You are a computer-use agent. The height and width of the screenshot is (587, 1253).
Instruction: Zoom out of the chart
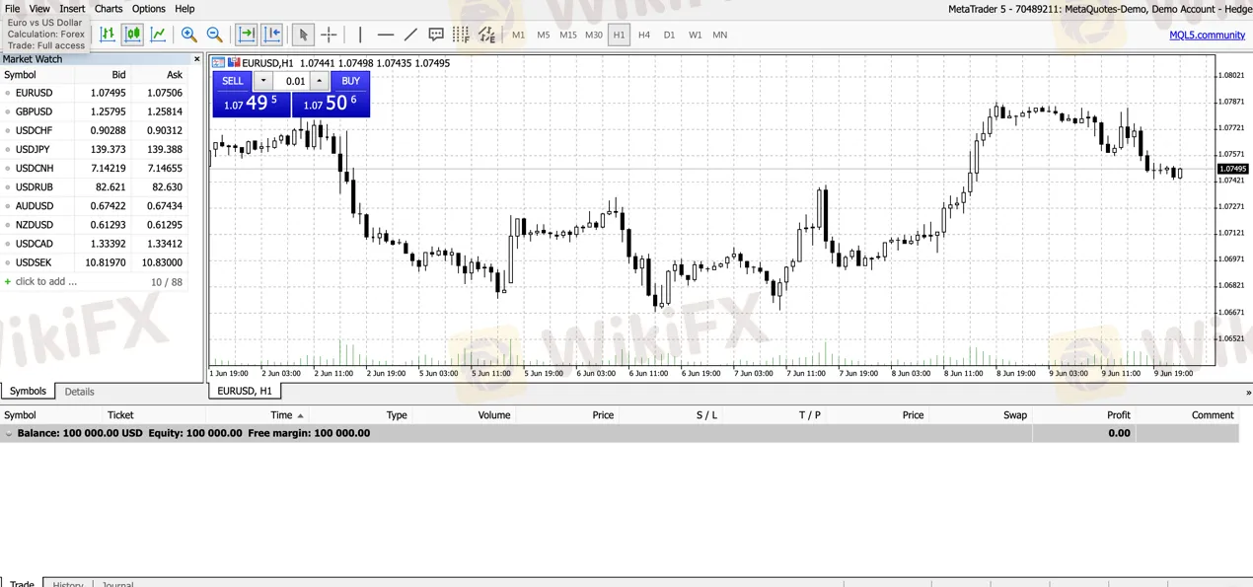(x=214, y=35)
